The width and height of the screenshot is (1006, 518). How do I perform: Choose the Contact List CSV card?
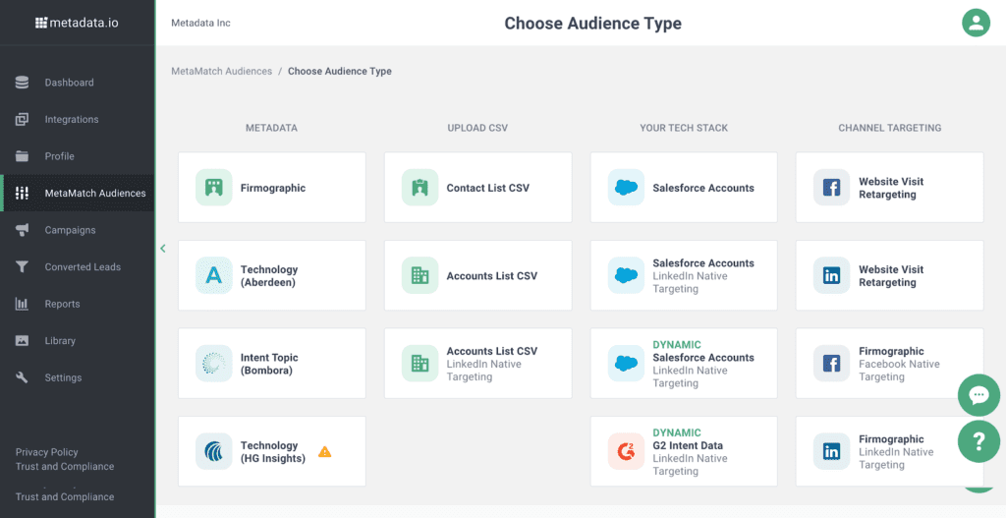478,188
